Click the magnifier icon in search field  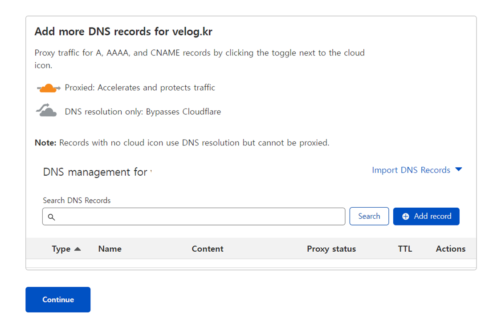pyautogui.click(x=52, y=217)
